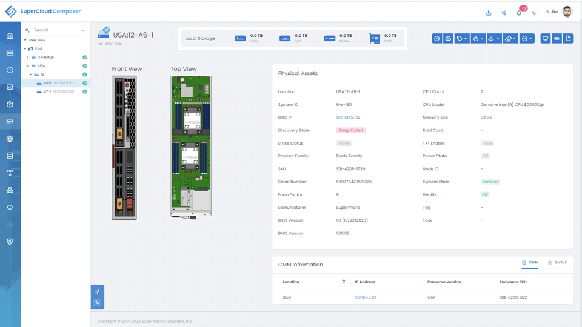Open CMM IP address link 192.168.5.112

[366, 297]
